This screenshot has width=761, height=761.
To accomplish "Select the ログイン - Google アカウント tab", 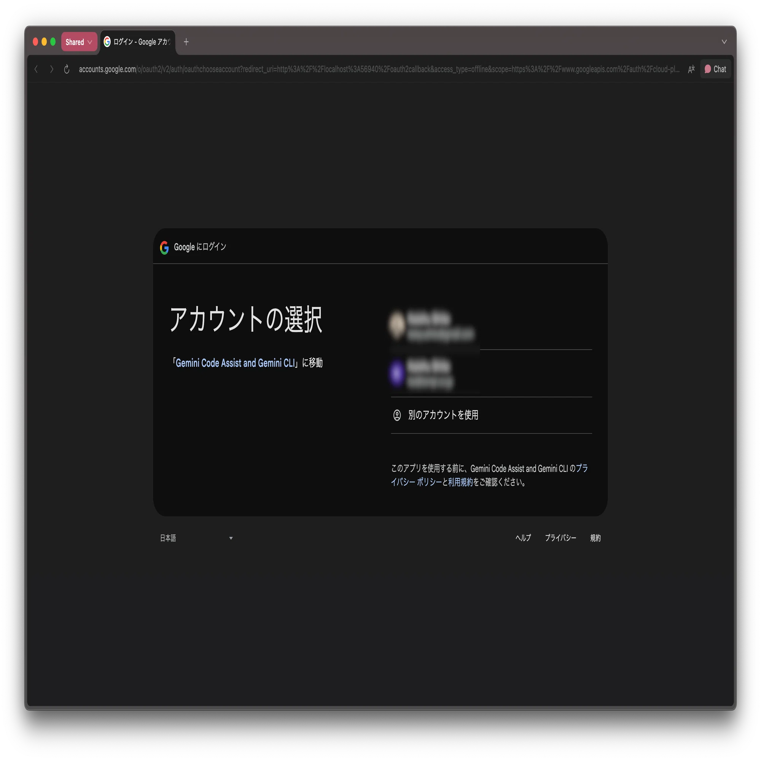I will pyautogui.click(x=137, y=42).
